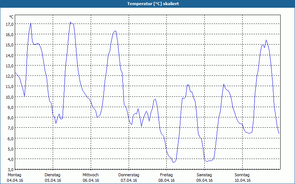Click the 13,0 y-axis value
This screenshot has height=184, width=295.
coord(10,66)
